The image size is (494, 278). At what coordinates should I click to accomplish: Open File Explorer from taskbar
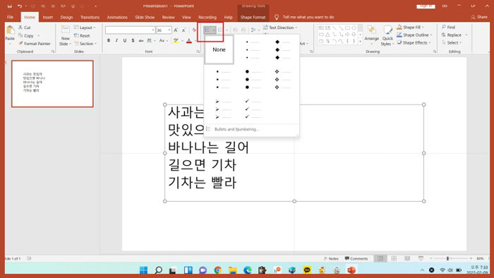coord(232,270)
